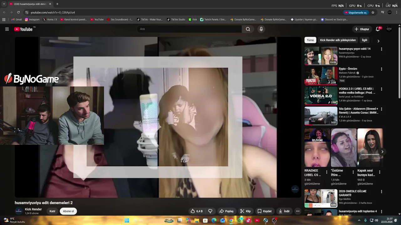The width and height of the screenshot is (401, 225).
Task: Click the Kick Render channel avatar
Action: (19, 211)
